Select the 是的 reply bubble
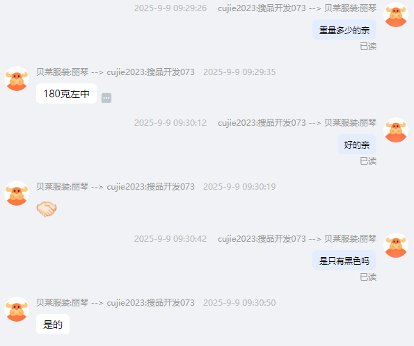The height and width of the screenshot is (346, 414). pyautogui.click(x=53, y=324)
